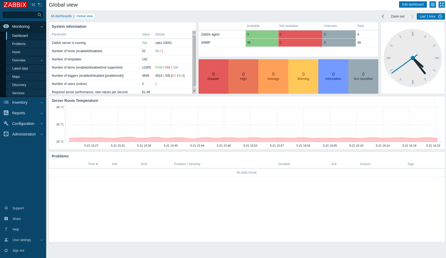The height and width of the screenshot is (258, 446).
Task: Open the Hosts menu item
Action: click(x=26, y=52)
